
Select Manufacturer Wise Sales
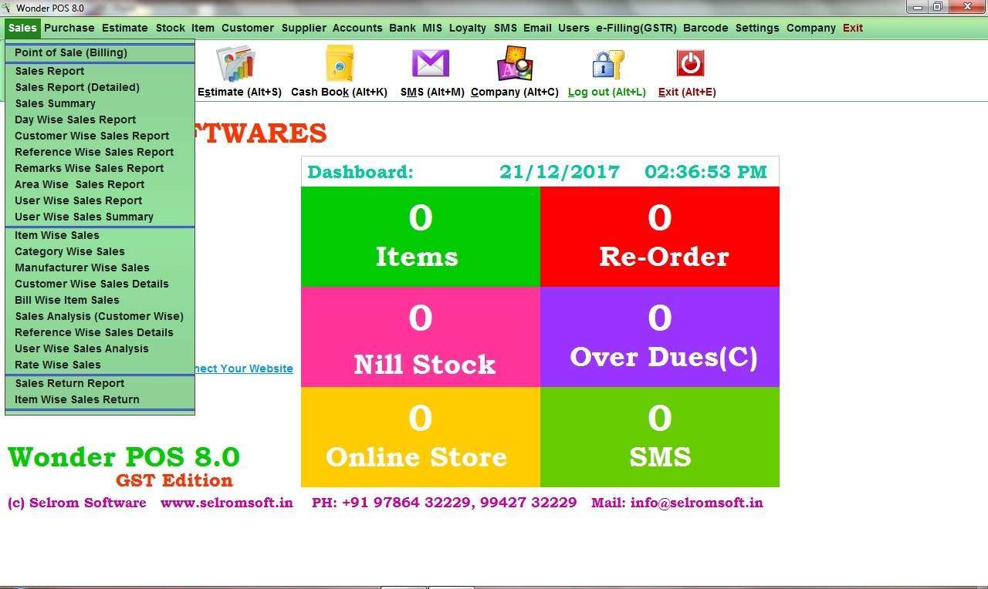click(x=100, y=268)
